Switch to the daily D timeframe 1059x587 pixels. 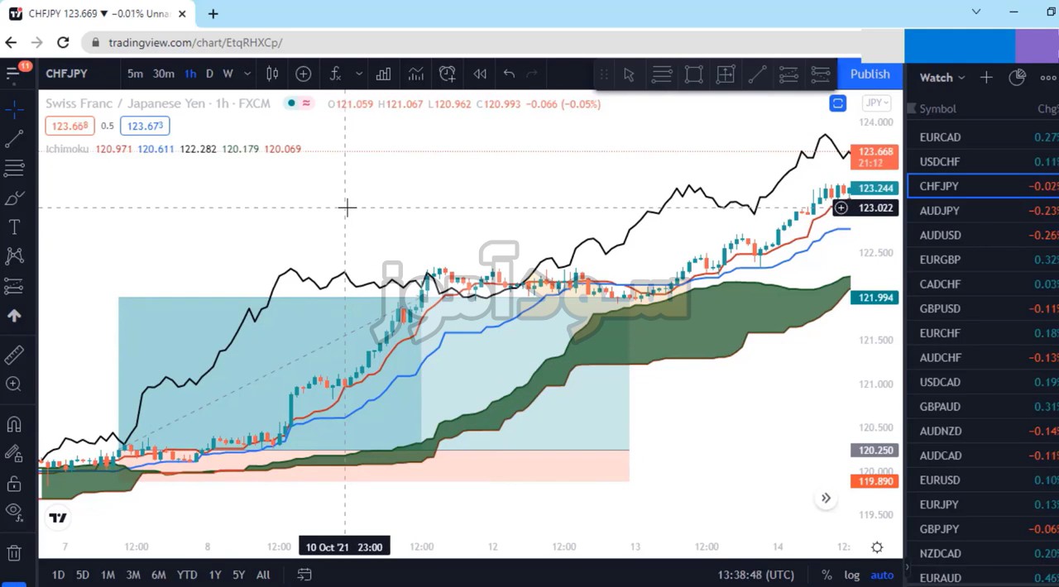pyautogui.click(x=209, y=74)
